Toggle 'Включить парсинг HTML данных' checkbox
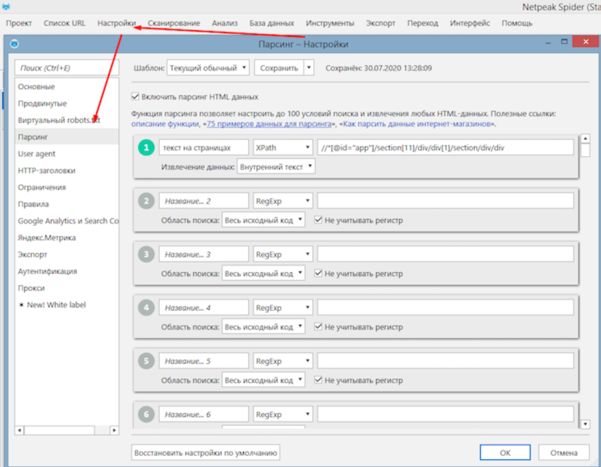This screenshot has height=467, width=601. coord(135,97)
